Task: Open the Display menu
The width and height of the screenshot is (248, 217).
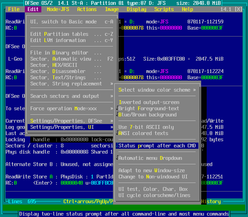Action: 136,9
